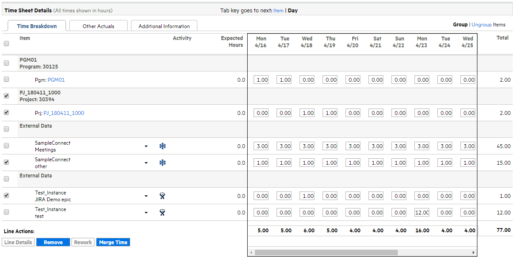Viewport: 514px width, 257px height.
Task: Uncheck the SampleConnect other row checkbox
Action: click(6, 163)
